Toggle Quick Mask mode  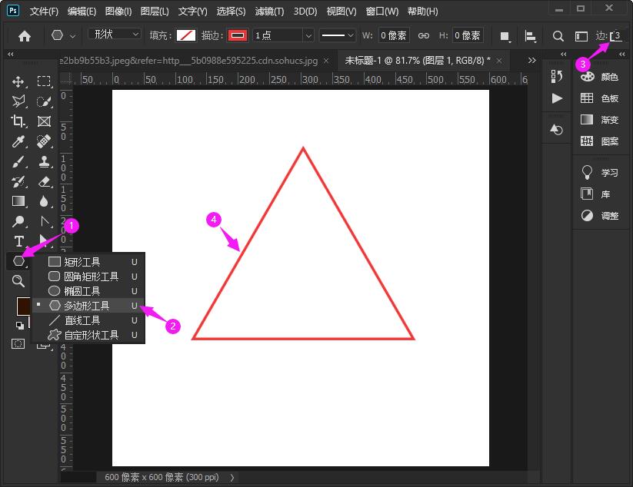[x=18, y=343]
